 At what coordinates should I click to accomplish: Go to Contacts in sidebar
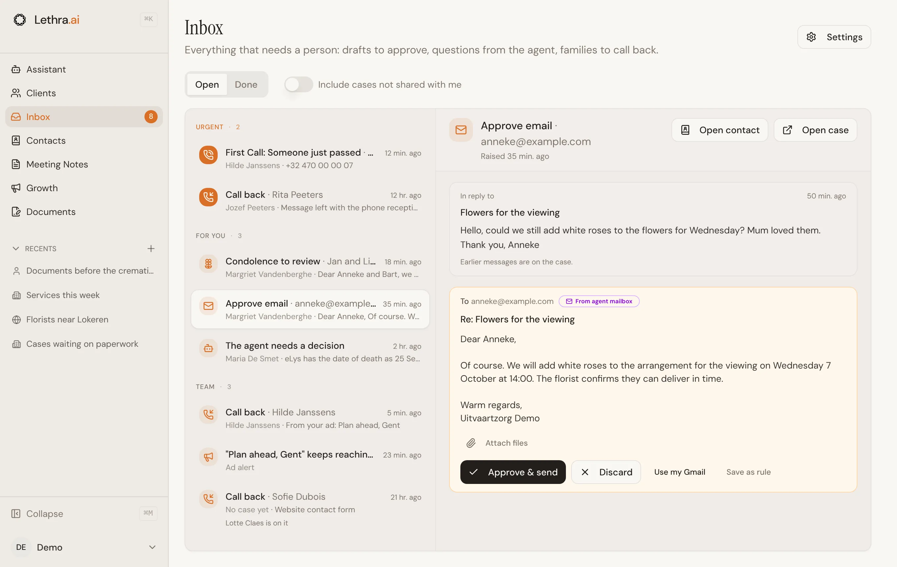coord(84,140)
